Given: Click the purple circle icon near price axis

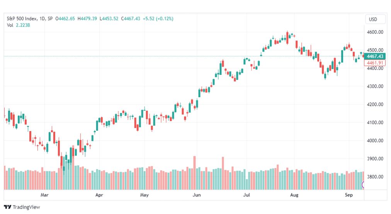Looking at the screenshot, I should pyautogui.click(x=363, y=185).
